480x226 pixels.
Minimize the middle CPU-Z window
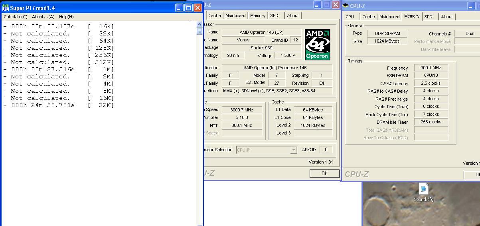pyautogui.click(x=317, y=5)
